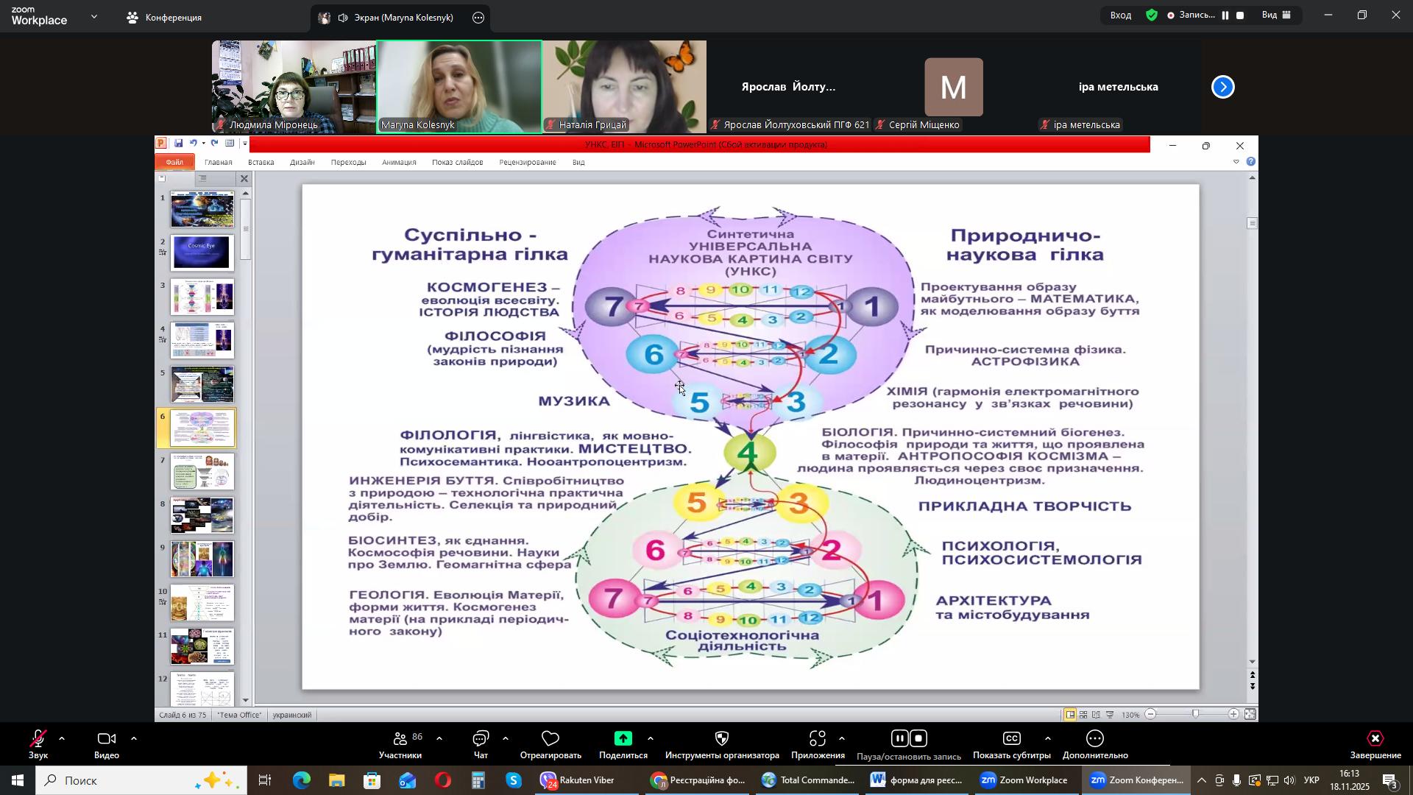Open the Участники participants panel
The width and height of the screenshot is (1413, 795).
[400, 740]
